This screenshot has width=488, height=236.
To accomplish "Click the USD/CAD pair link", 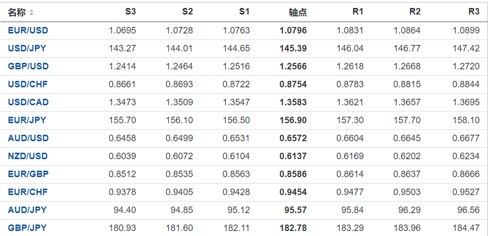I will point(28,102).
